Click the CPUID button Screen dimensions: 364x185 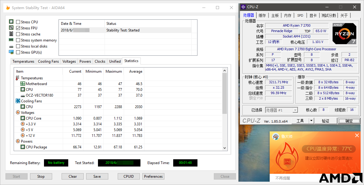(x=129, y=176)
